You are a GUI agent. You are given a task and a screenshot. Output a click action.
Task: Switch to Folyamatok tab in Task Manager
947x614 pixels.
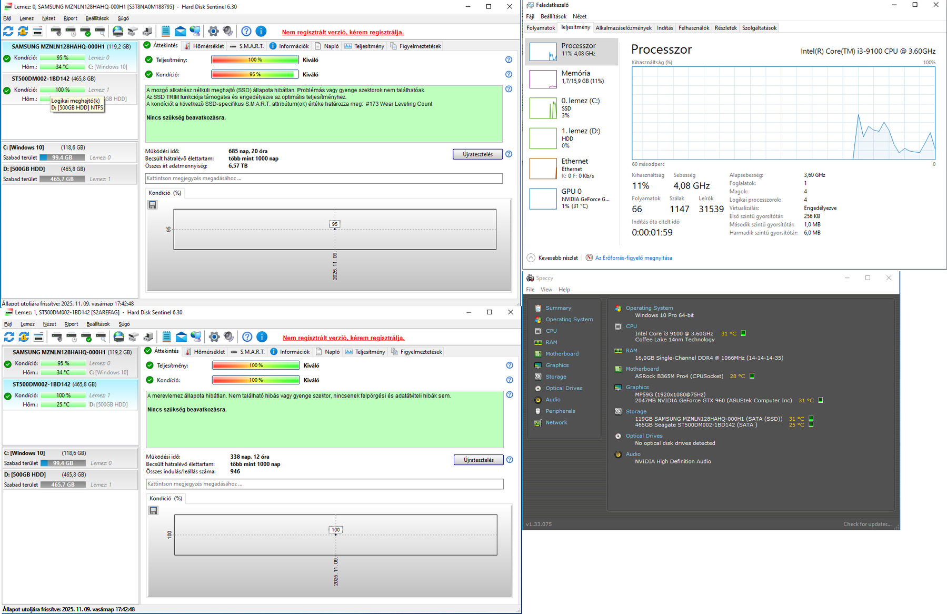(541, 28)
